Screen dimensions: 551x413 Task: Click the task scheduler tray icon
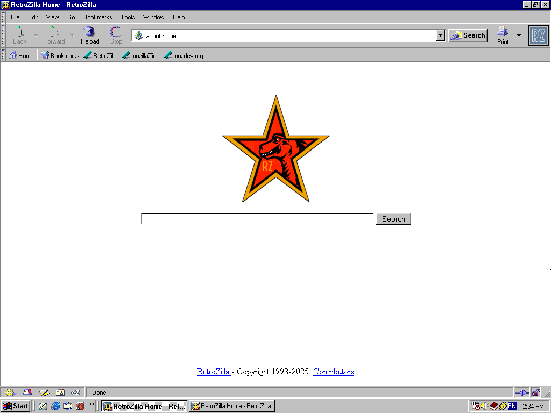point(475,406)
